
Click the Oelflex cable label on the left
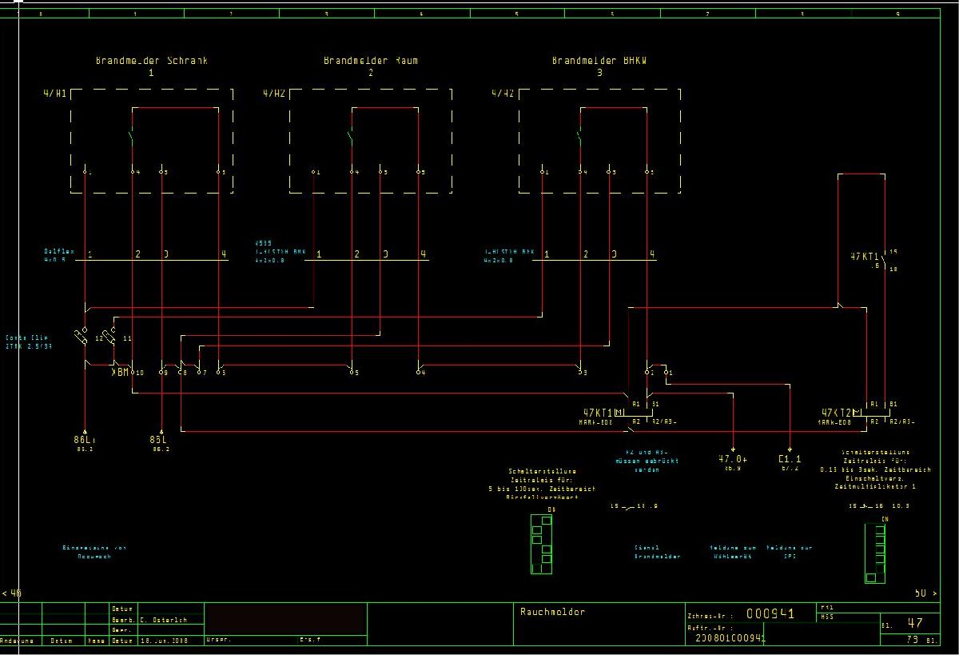pyautogui.click(x=59, y=254)
